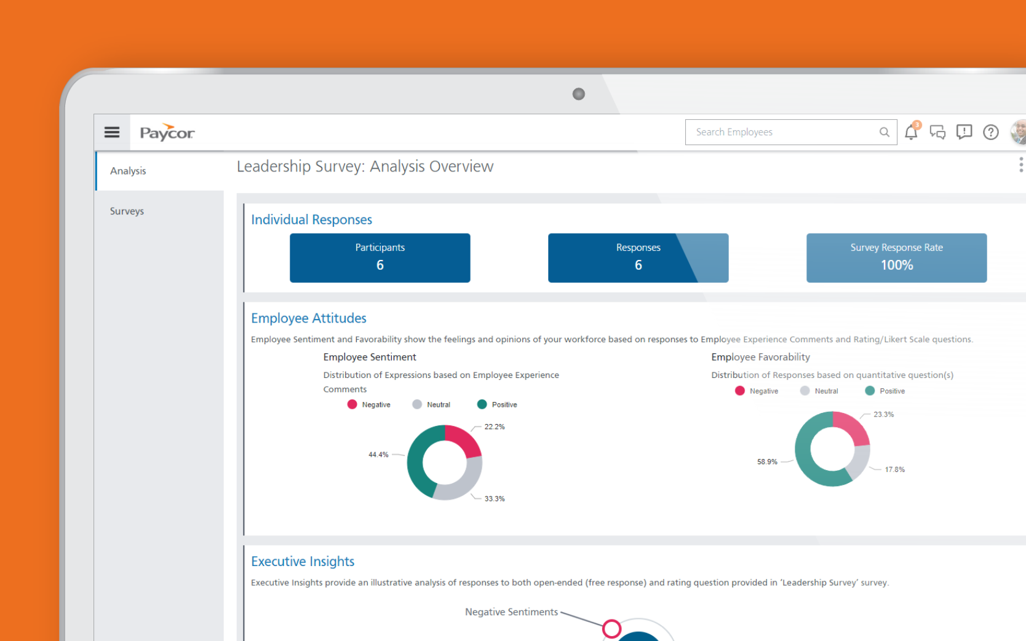Click the 33.3% sentiment label
The width and height of the screenshot is (1026, 641).
pos(495,498)
